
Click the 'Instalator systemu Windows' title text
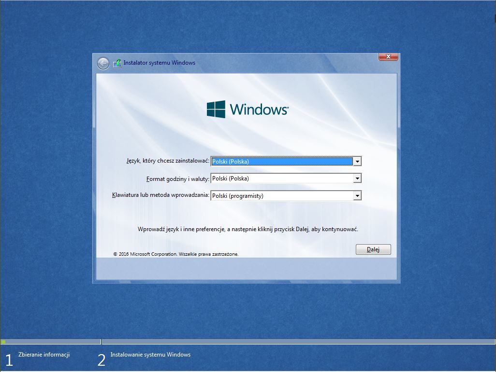(159, 63)
